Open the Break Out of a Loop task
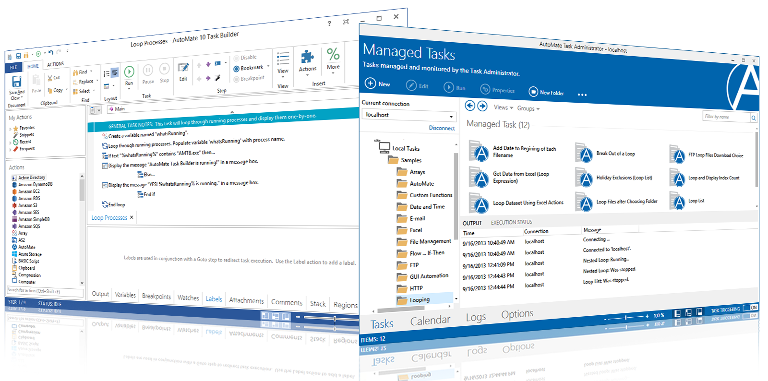Image resolution: width=768 pixels, height=381 pixels. pos(585,154)
